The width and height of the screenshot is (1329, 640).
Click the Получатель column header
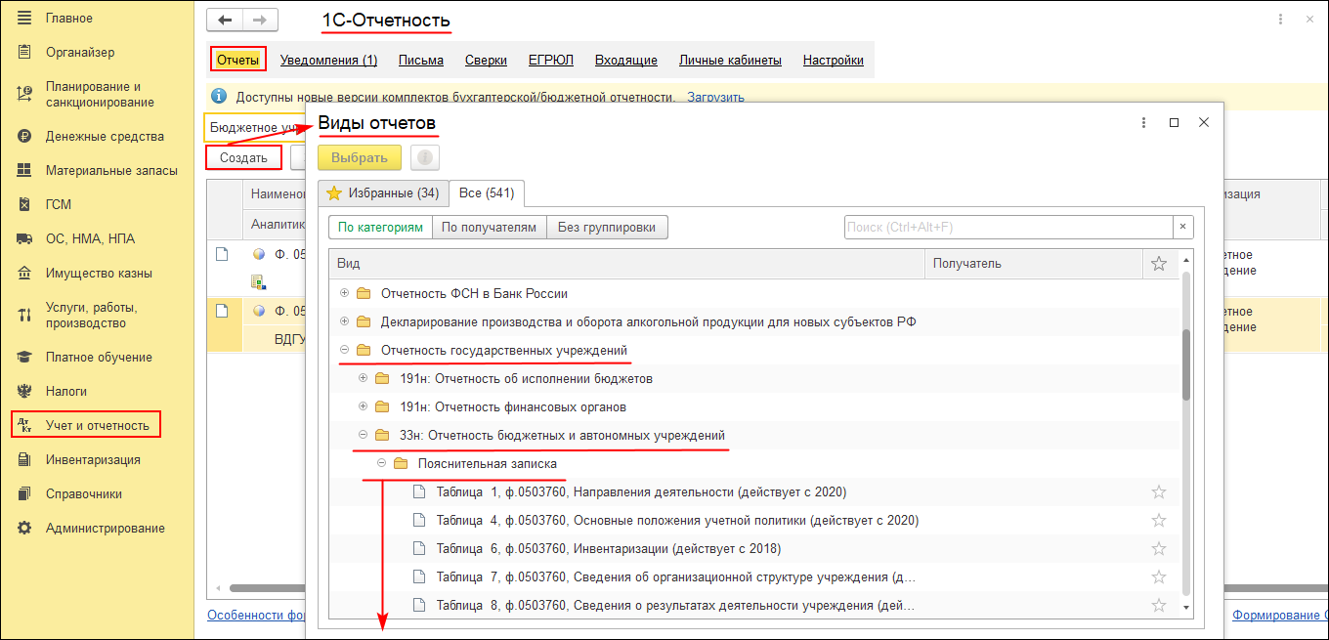click(1034, 264)
